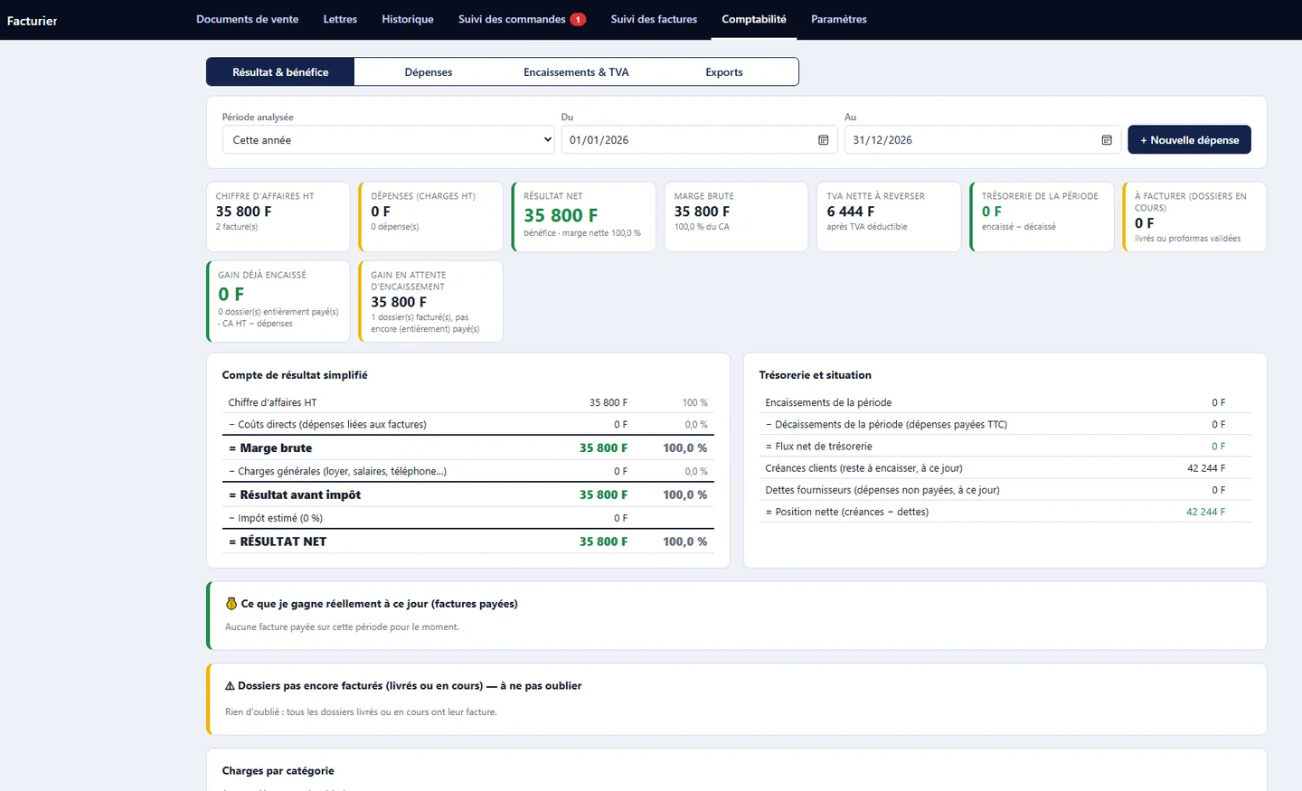The width and height of the screenshot is (1302, 791).
Task: Click the Flux net de trésorerie row
Action: coord(1005,447)
